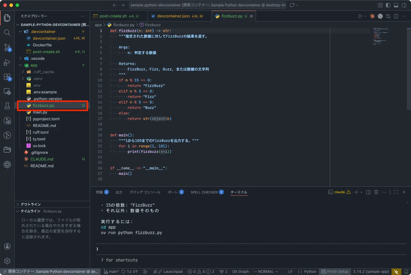Toggle bottom panel visibility in title bar
Image resolution: width=411 pixels, height=275 pixels.
[396, 5]
